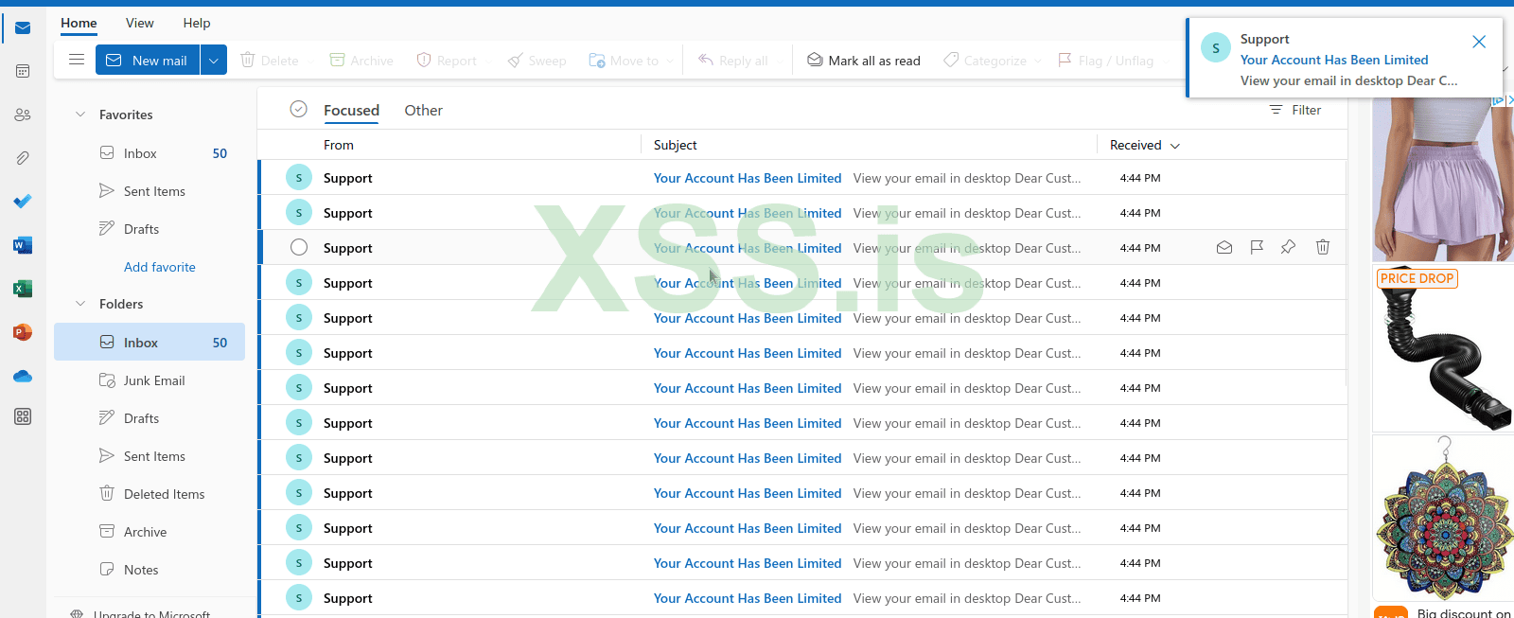Click the mandala wind spinner ad thumbnail
The height and width of the screenshot is (618, 1514).
point(1443,519)
